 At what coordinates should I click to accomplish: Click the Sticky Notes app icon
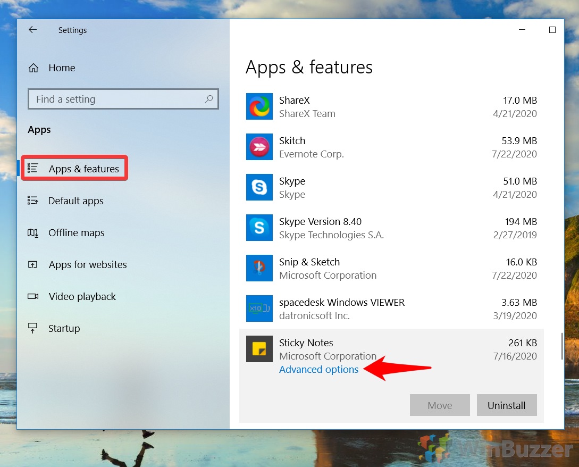(x=259, y=349)
